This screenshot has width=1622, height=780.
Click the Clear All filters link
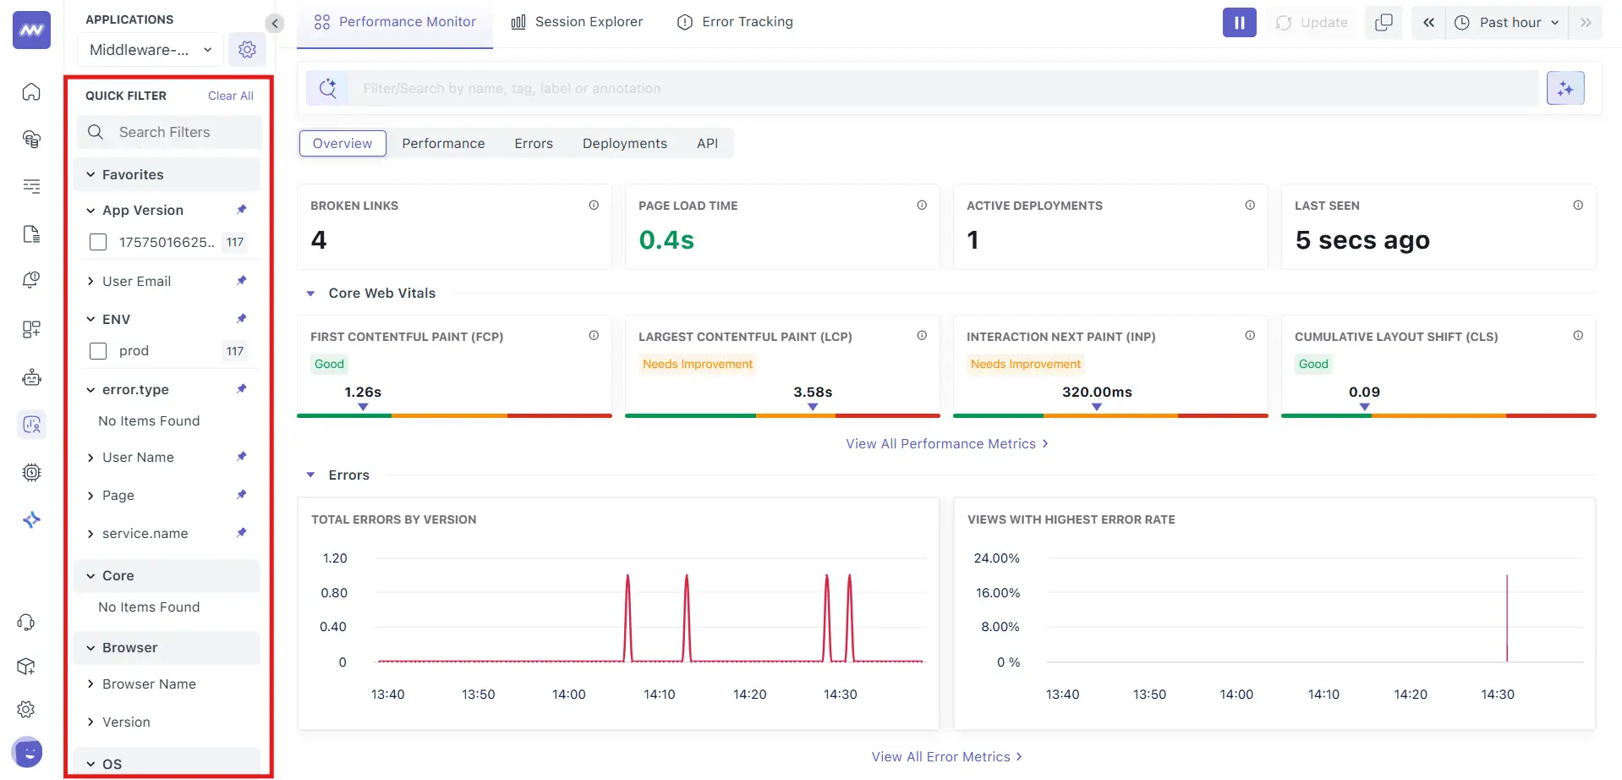click(x=229, y=96)
